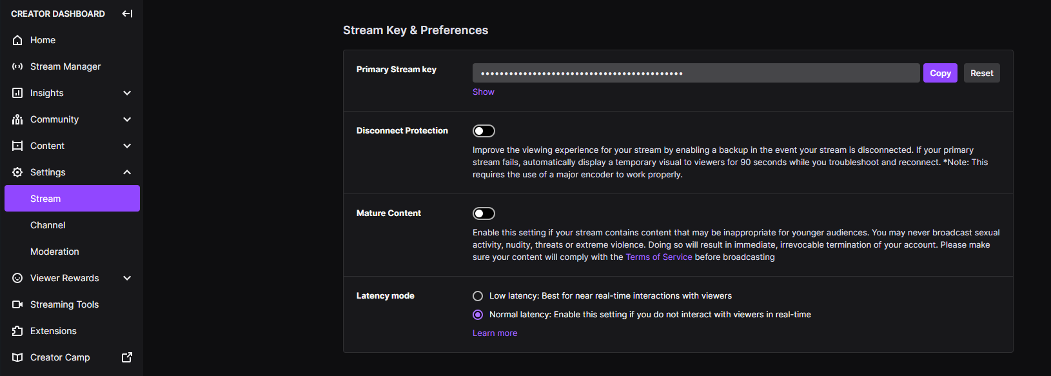Click the Home house icon
Screen dimensions: 1051x376
[17, 40]
